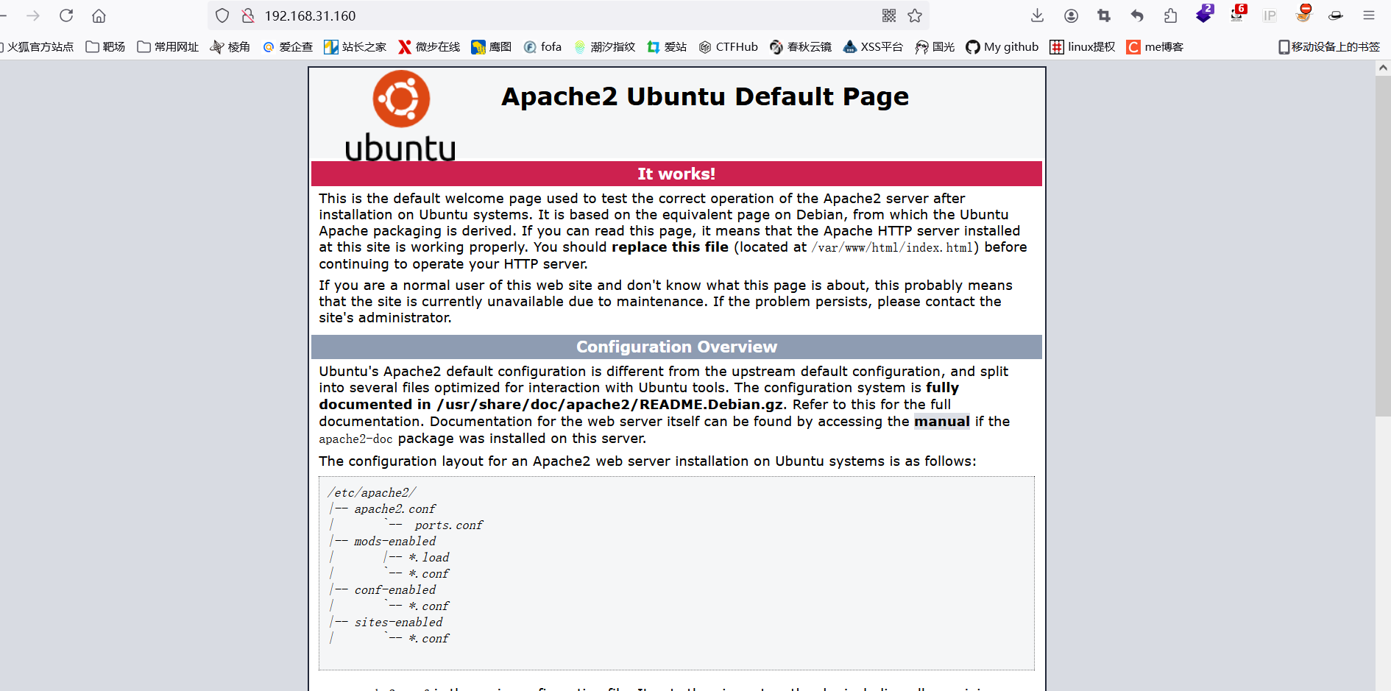
Task: Open the tracking protection shield icon
Action: pos(222,15)
